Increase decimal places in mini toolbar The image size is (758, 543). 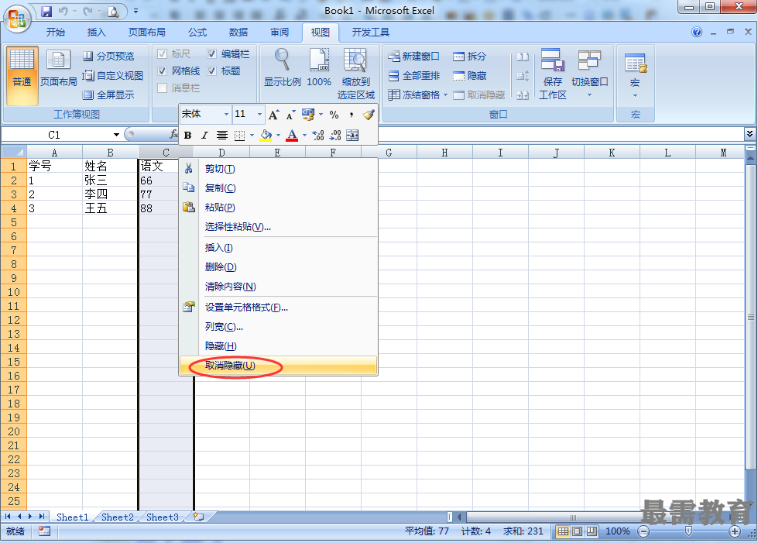[x=318, y=136]
